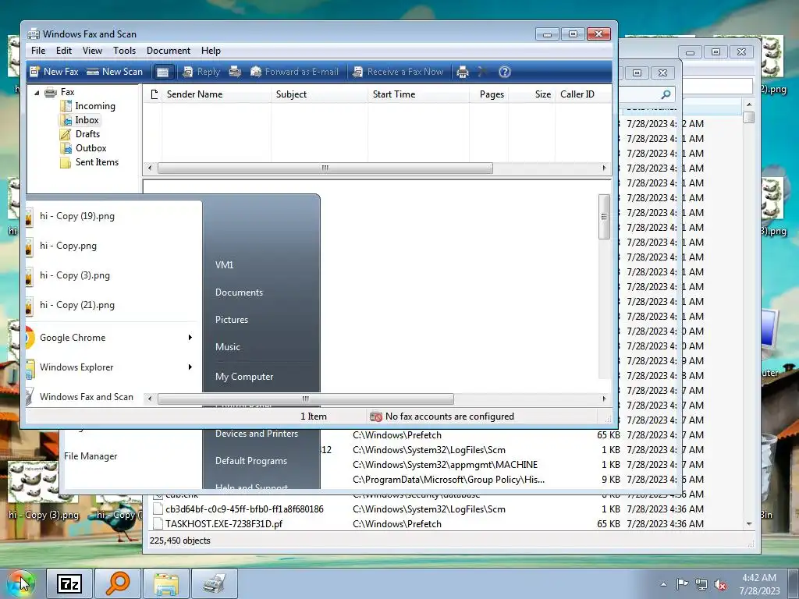Open hi - Copy.png from start menu

pyautogui.click(x=68, y=246)
